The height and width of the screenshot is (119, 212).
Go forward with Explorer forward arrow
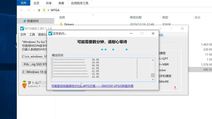[28, 10]
